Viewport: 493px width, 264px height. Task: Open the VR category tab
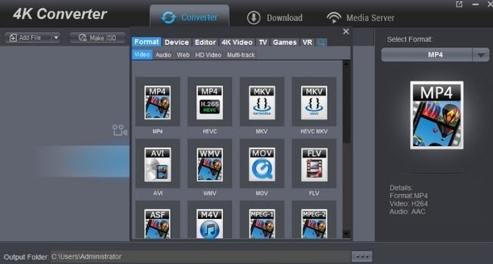(x=307, y=42)
